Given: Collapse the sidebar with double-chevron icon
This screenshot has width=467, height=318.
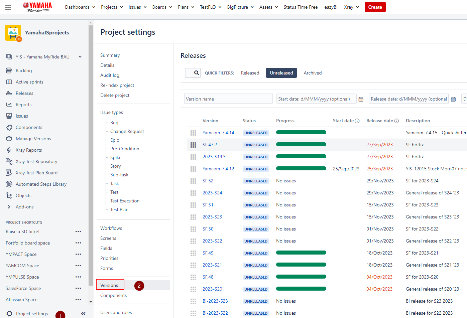Looking at the screenshot, I should pos(83,314).
